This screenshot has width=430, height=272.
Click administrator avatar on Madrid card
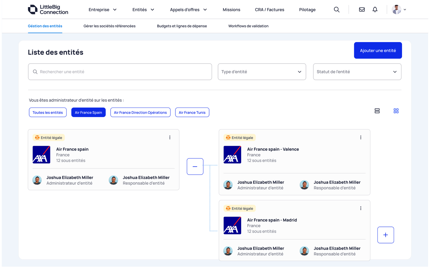(x=228, y=251)
